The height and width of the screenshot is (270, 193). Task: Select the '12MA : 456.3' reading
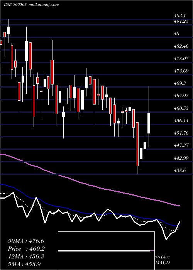point(26,256)
